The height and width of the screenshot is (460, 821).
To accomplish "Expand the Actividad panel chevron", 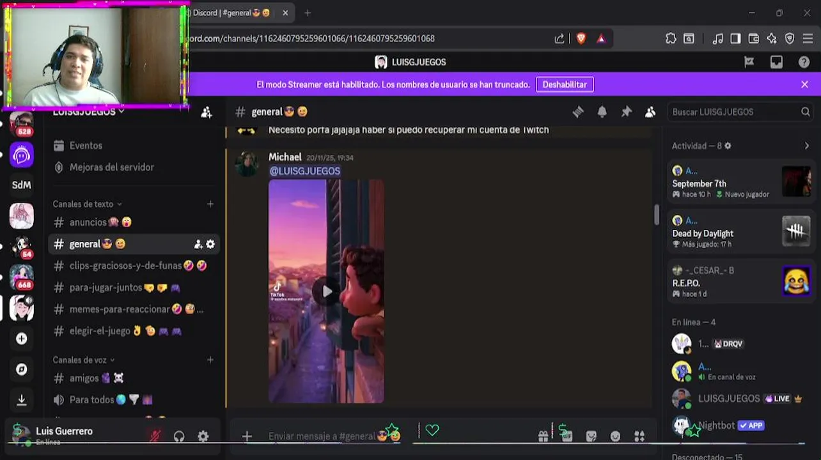I will tap(806, 146).
